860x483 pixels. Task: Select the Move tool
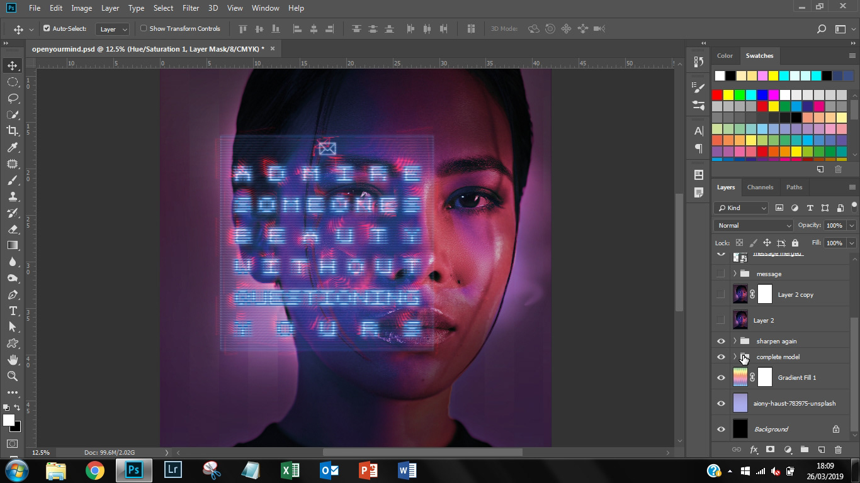coord(12,65)
